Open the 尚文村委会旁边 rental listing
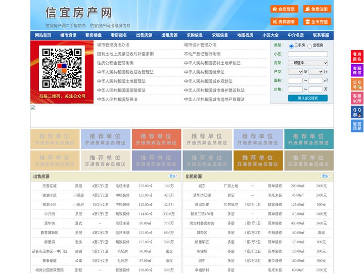Image resolution: width=364 pixels, height=273 pixels. [202, 223]
